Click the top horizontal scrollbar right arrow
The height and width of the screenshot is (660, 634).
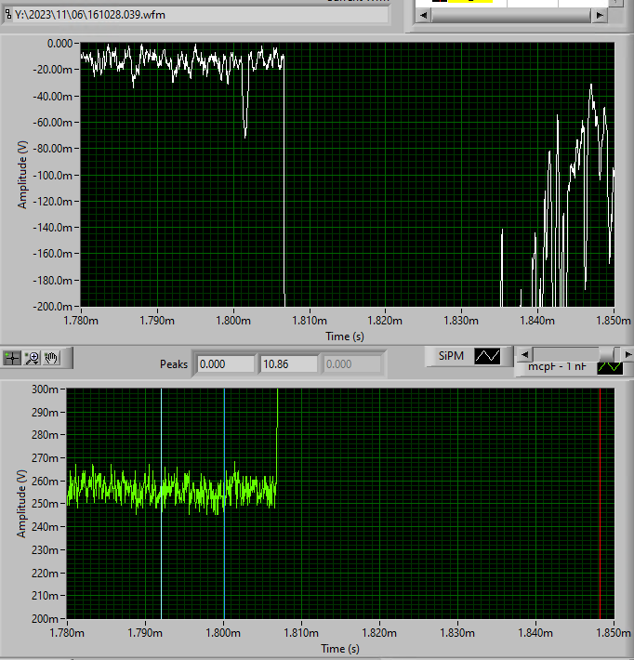[600, 15]
